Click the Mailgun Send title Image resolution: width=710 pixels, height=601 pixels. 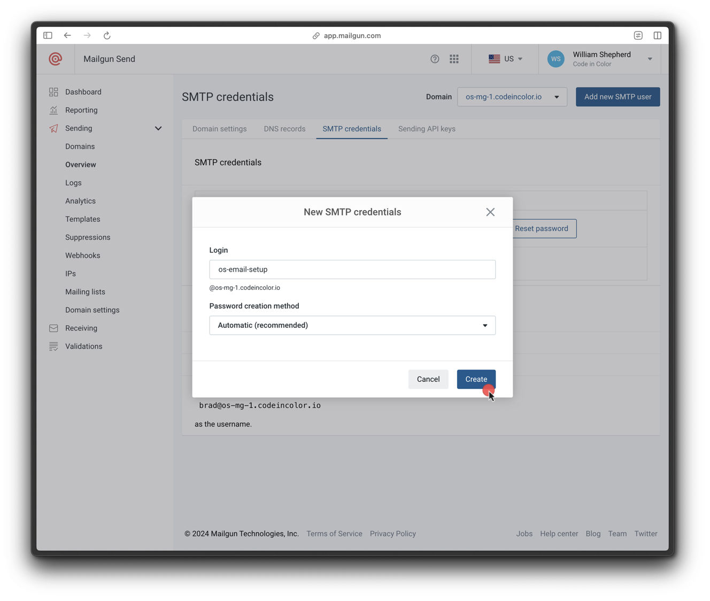(109, 59)
